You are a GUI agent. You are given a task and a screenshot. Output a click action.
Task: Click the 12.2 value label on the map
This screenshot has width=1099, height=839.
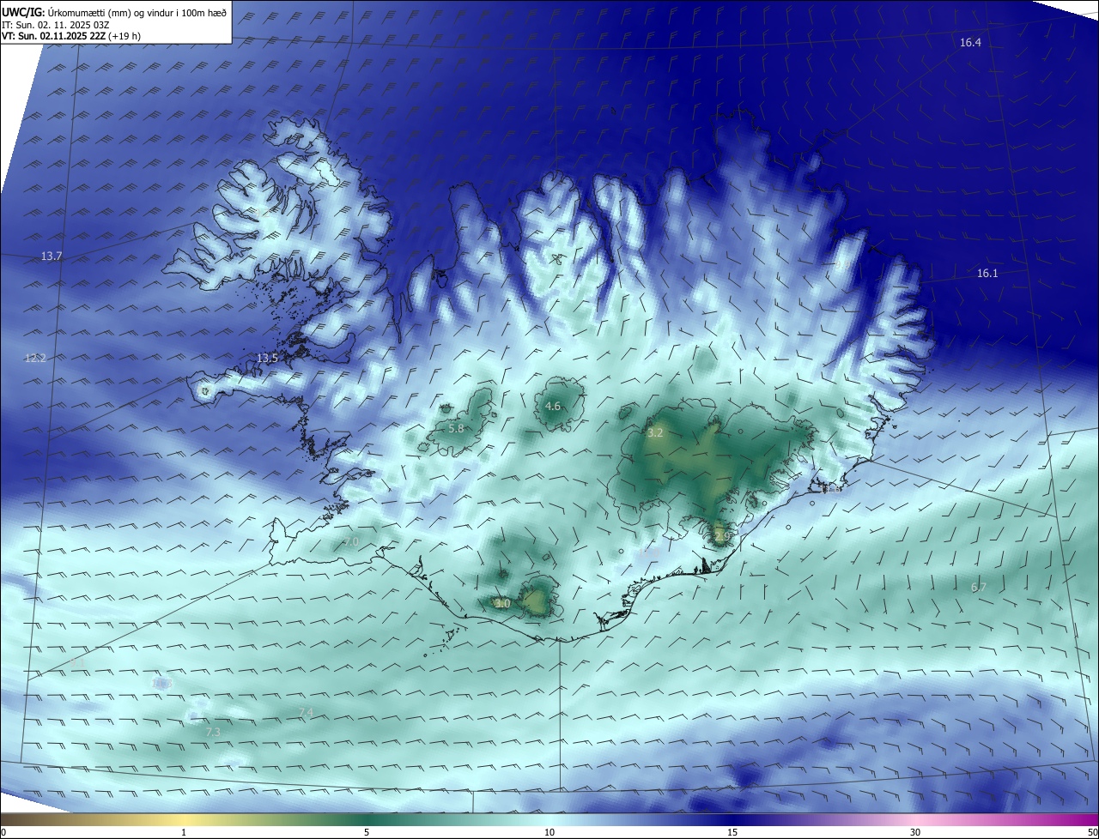pos(35,358)
